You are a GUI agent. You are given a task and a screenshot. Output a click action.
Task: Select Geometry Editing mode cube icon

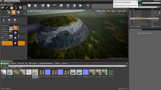[x=20, y=8]
